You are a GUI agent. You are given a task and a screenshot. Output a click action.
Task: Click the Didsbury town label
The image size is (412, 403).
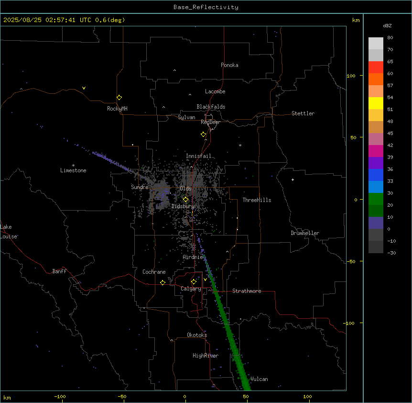[183, 206]
